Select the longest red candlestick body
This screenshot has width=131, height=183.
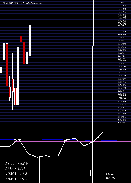point(7,65)
